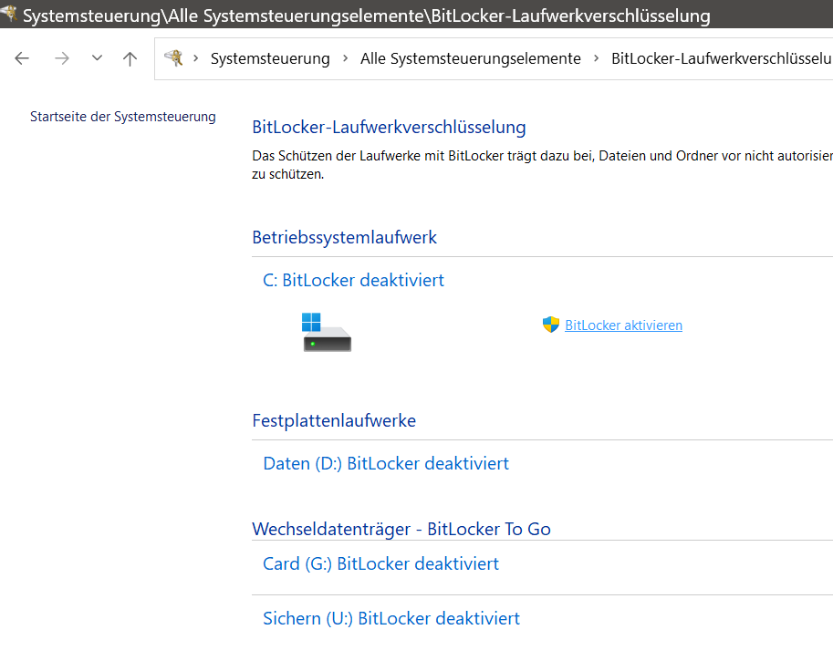Click the shield icon beside BitLocker aktivieren
833x671 pixels.
(x=551, y=325)
